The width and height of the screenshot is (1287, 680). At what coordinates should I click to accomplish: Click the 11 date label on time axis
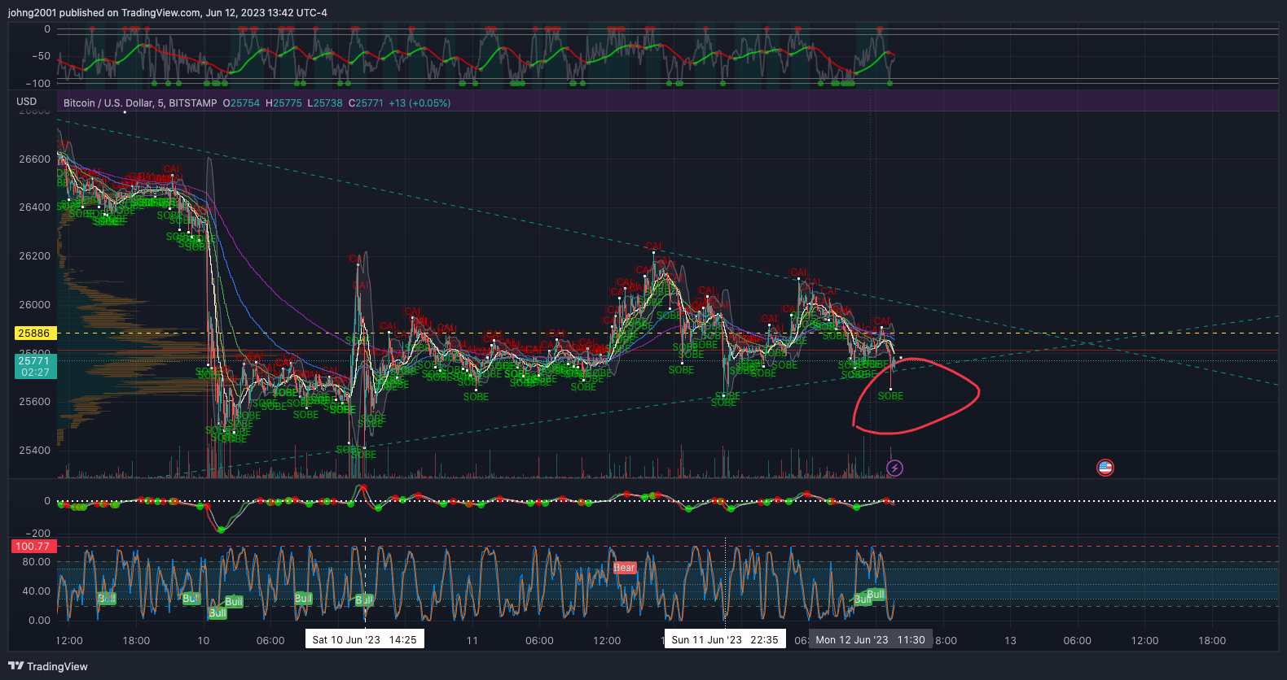pos(472,641)
